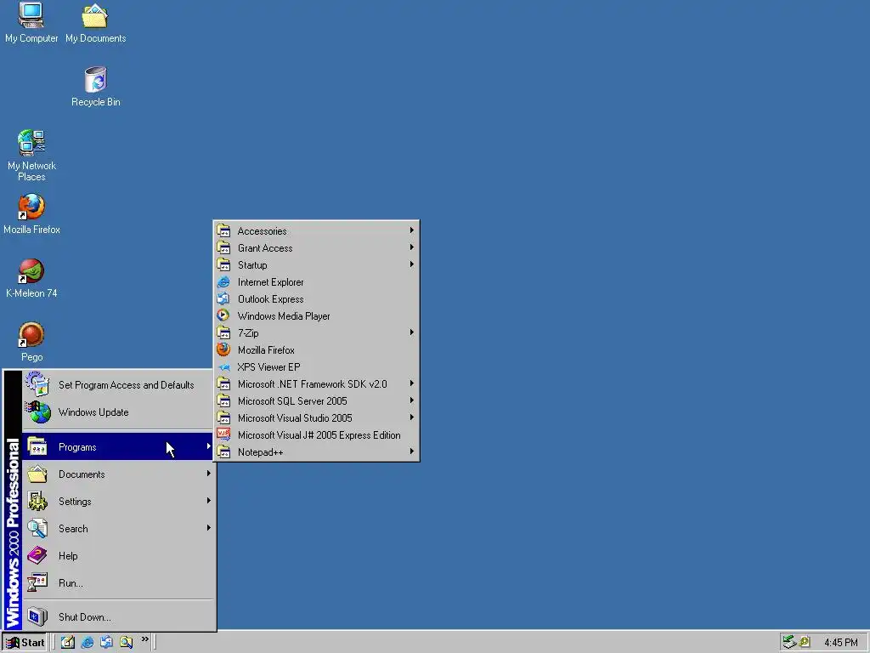Click the Run icon in Start menu
Image resolution: width=870 pixels, height=653 pixels.
pyautogui.click(x=37, y=582)
